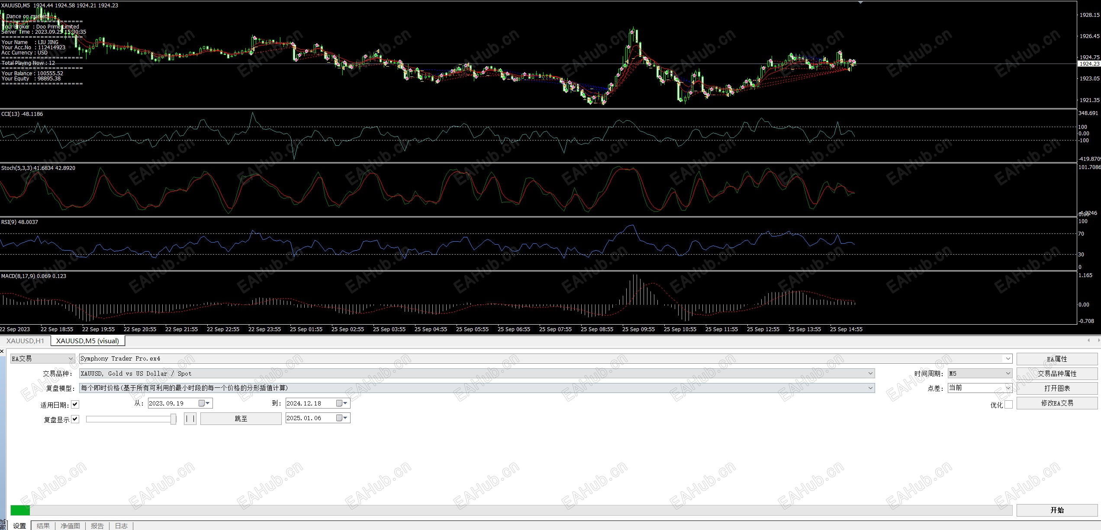Click the Stoch(5,3,3) indicator label
The image size is (1101, 530).
(38, 168)
